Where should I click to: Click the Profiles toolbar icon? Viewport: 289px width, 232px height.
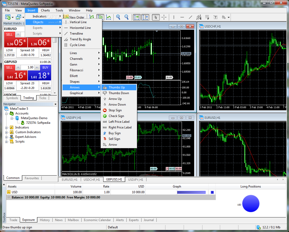click(x=19, y=17)
